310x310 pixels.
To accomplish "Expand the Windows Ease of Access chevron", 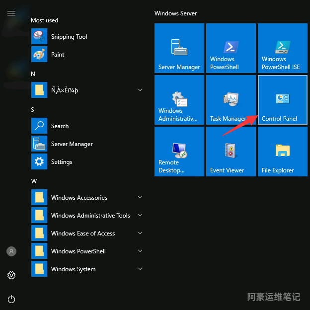I will point(140,233).
